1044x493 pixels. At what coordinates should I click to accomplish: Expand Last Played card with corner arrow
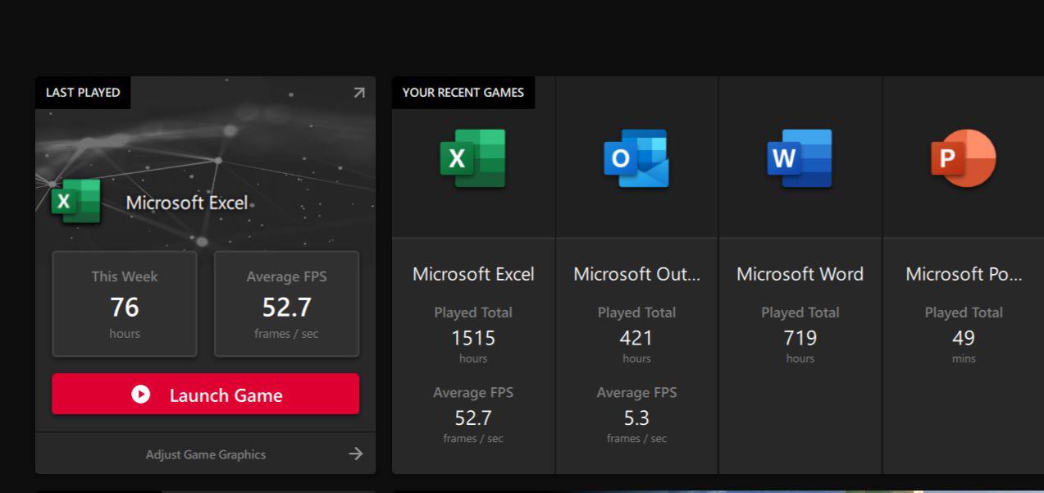coord(358,93)
